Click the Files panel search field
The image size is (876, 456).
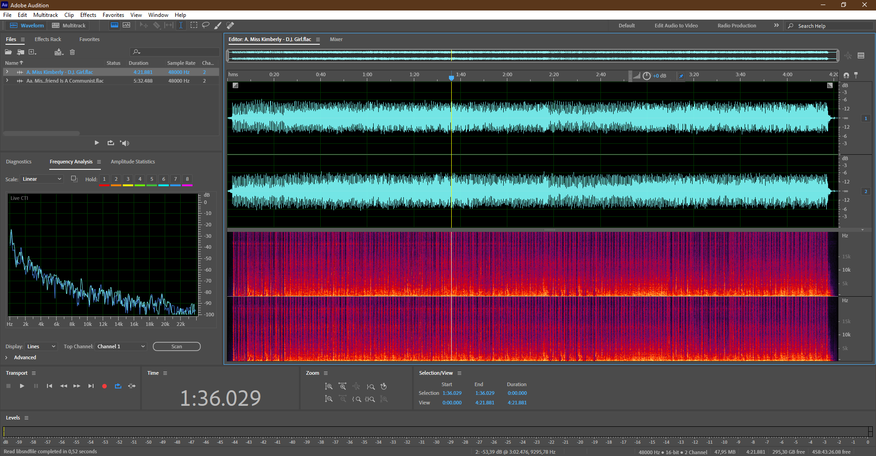coord(175,52)
